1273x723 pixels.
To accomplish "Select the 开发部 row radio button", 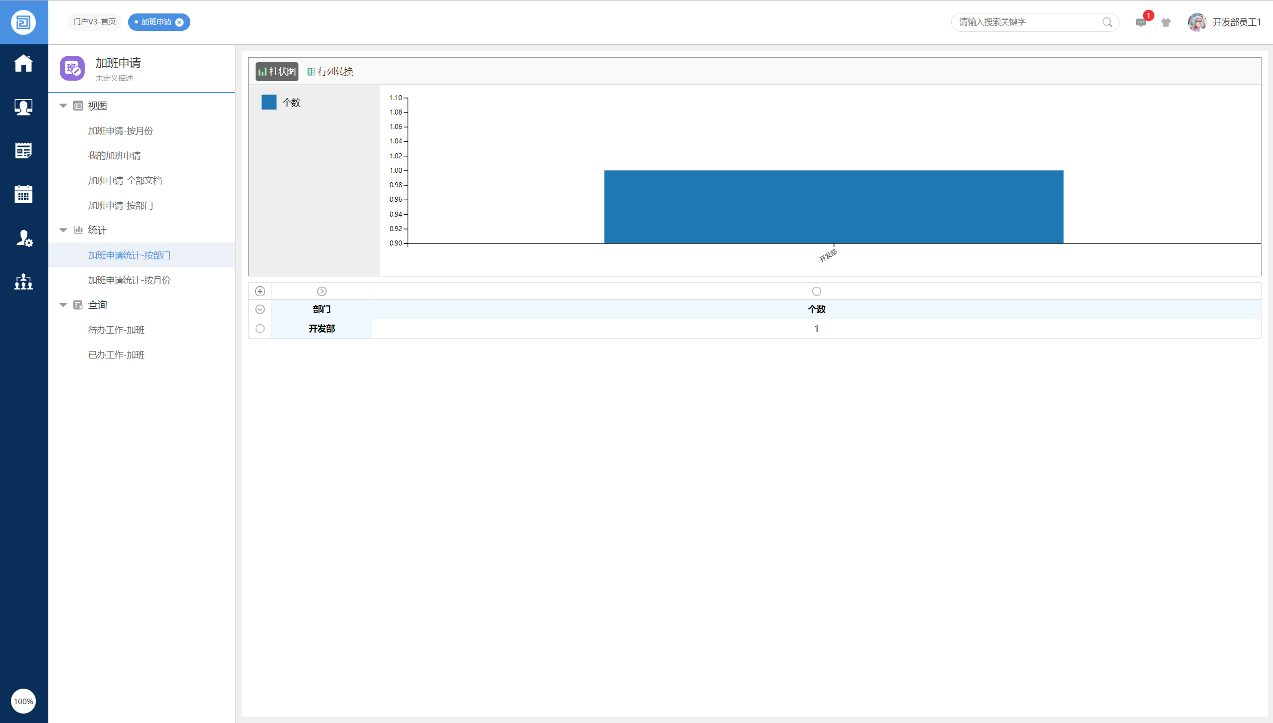I will point(260,329).
